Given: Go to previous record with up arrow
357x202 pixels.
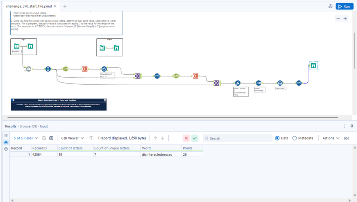Looking at the screenshot, I should pyautogui.click(x=155, y=138).
